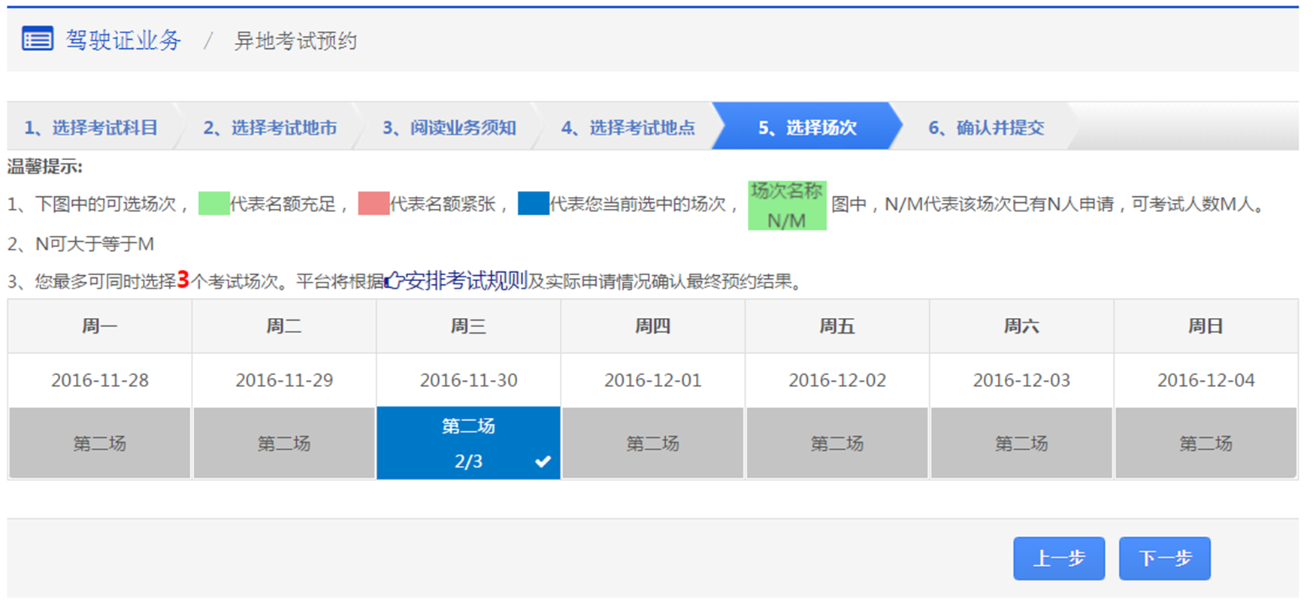Switch to step 3 阅读业务须知

point(449,128)
